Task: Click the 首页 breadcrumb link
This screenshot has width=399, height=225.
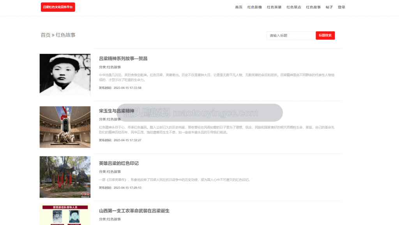Action: click(x=46, y=35)
